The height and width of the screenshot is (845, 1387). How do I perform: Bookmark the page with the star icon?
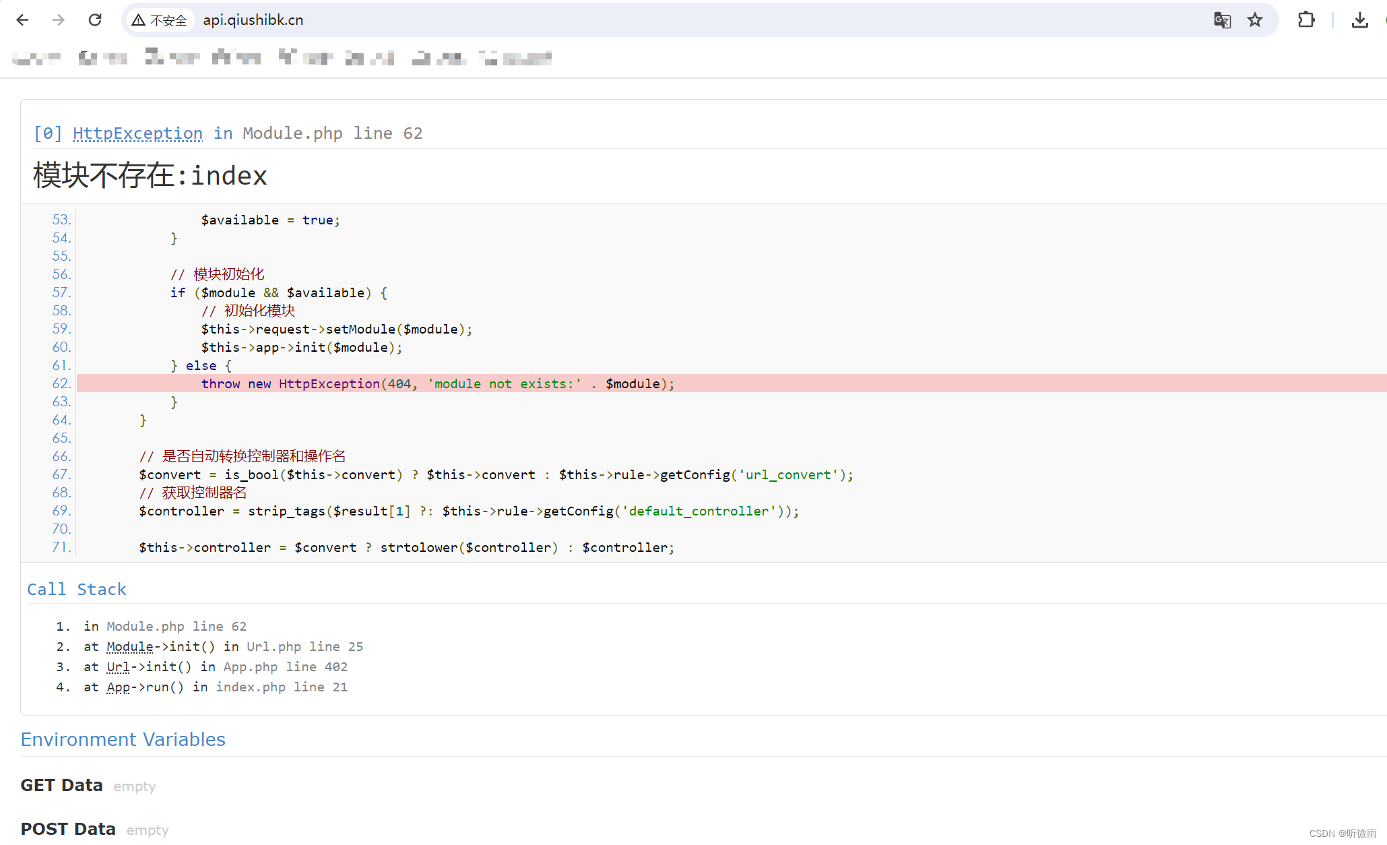click(1254, 20)
